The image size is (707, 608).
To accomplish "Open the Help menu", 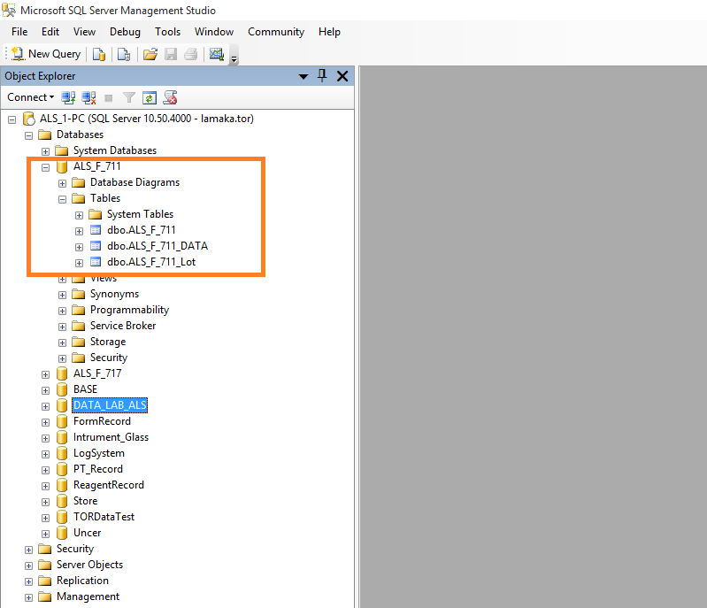I will click(x=329, y=32).
